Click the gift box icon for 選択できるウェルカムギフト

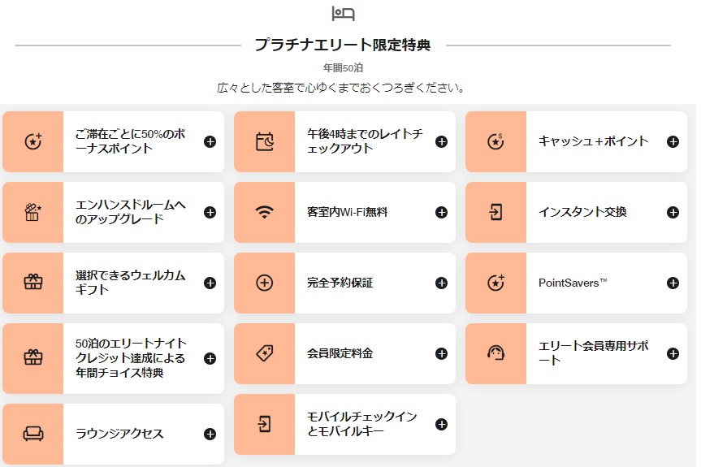33,283
